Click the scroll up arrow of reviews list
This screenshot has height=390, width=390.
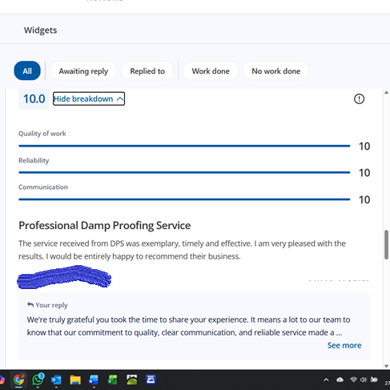(x=386, y=93)
